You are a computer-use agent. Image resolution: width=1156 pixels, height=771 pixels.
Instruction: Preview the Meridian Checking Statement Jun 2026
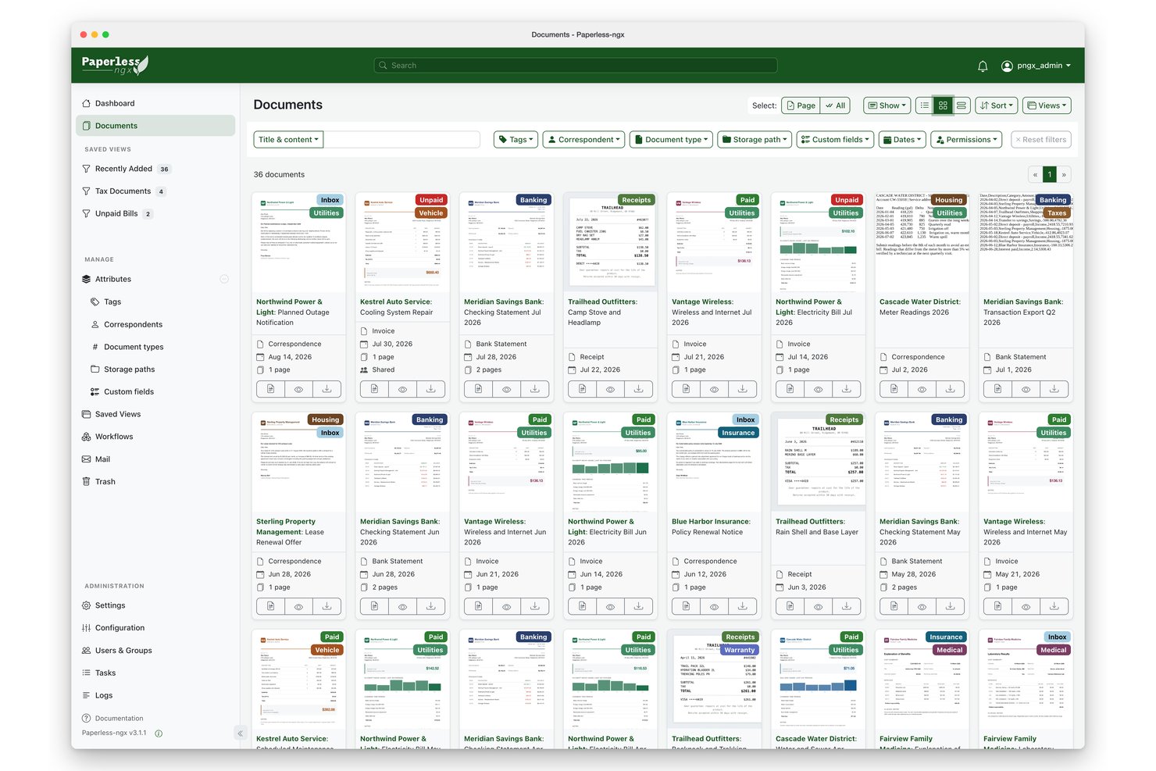[402, 606]
